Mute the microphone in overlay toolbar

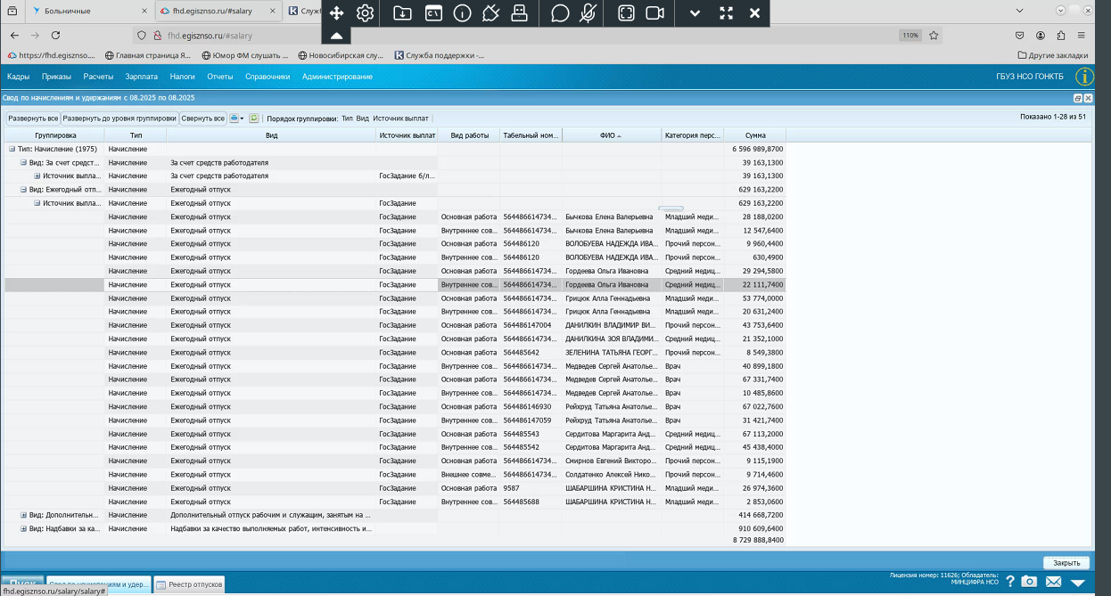(x=588, y=13)
